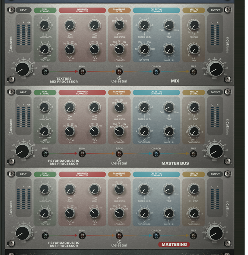Toggle EQ ON button on MASTERING unit
Screen dimensions: 248x255
[x=82, y=236]
